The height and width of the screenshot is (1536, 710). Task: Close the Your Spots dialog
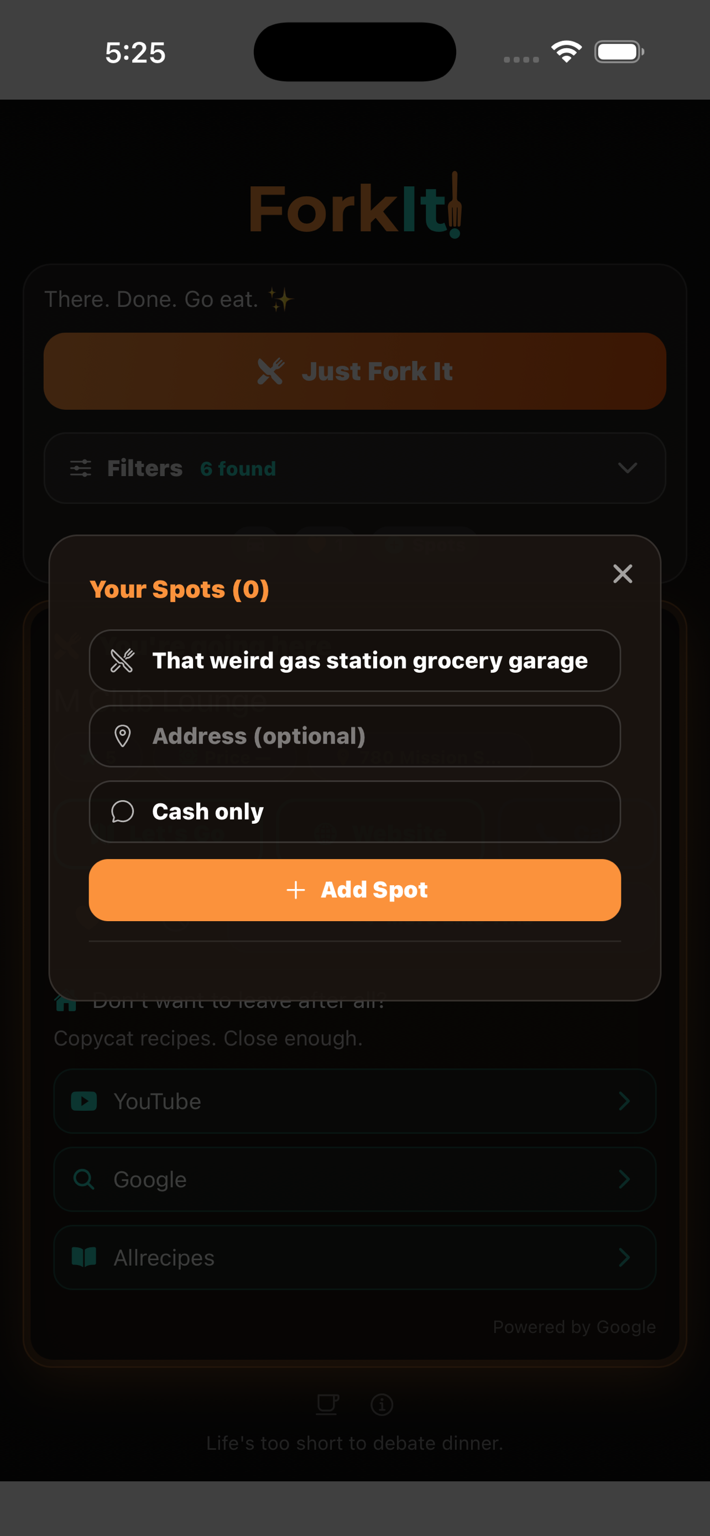pyautogui.click(x=623, y=573)
